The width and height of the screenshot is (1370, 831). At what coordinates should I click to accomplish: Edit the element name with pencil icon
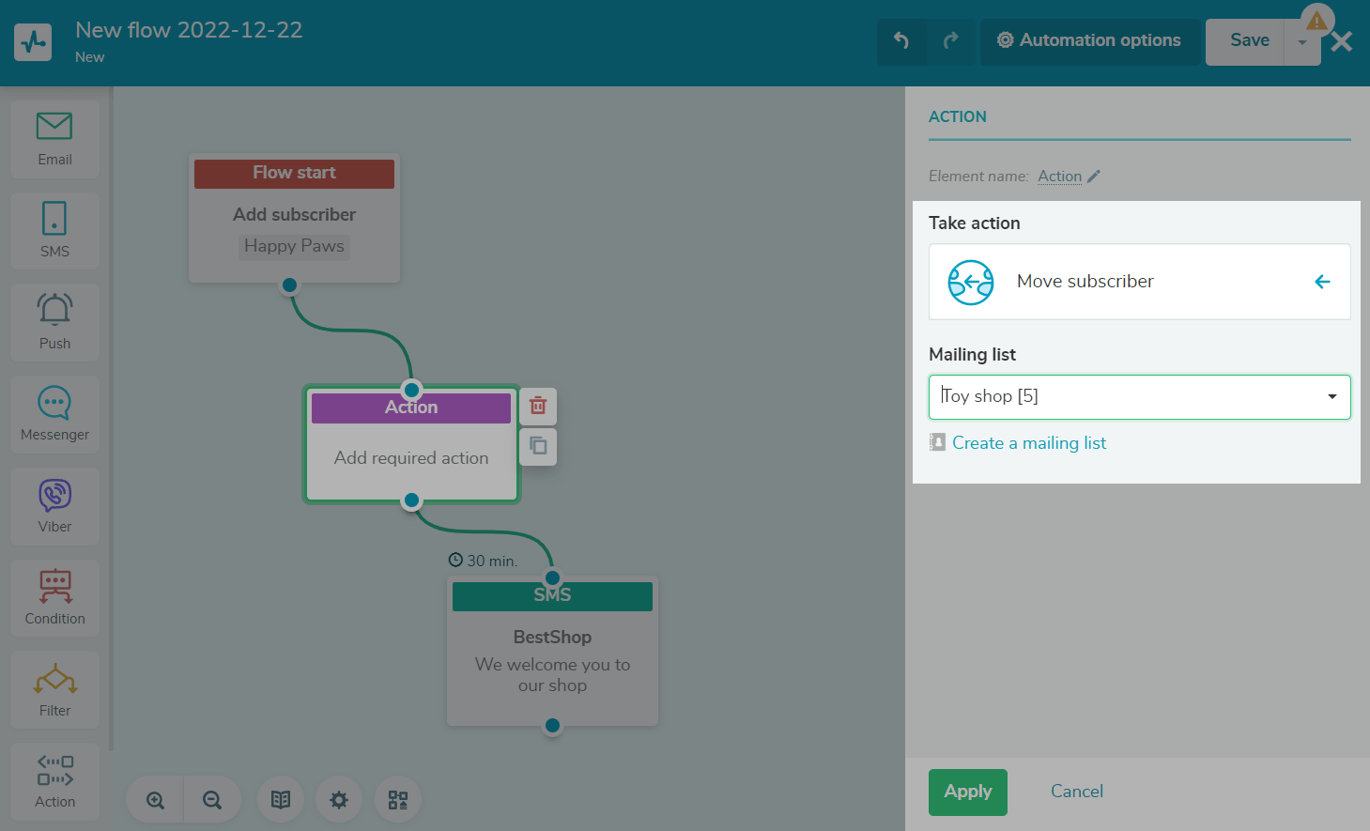[x=1094, y=177]
